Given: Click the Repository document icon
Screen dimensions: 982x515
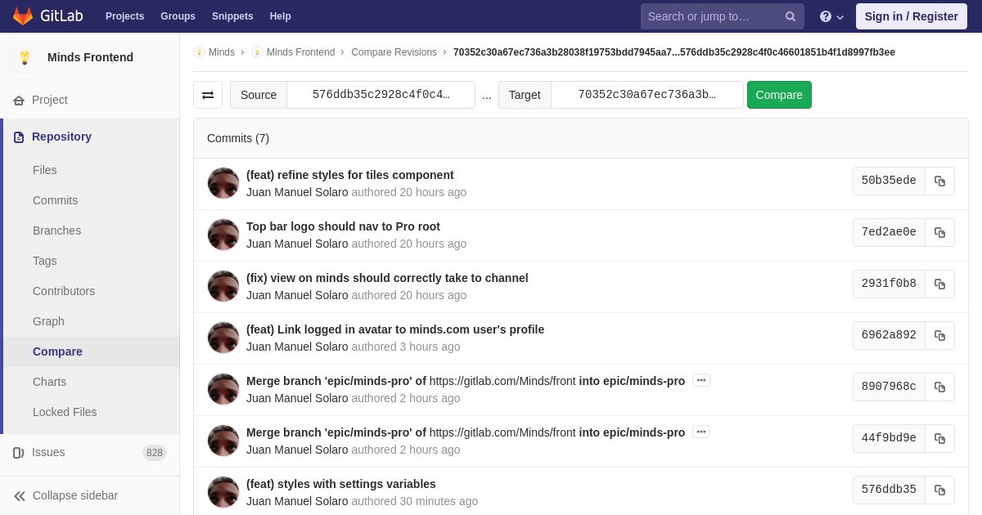Looking at the screenshot, I should click(x=19, y=137).
